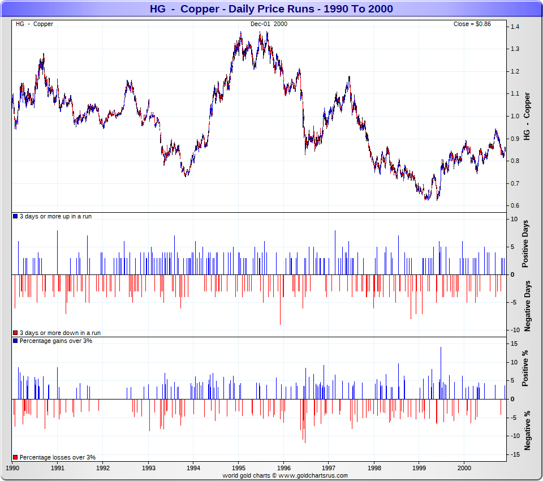This screenshot has width=543, height=481.
Task: Click the 'Percentage losses over 3%' legend text
Action: (58, 457)
